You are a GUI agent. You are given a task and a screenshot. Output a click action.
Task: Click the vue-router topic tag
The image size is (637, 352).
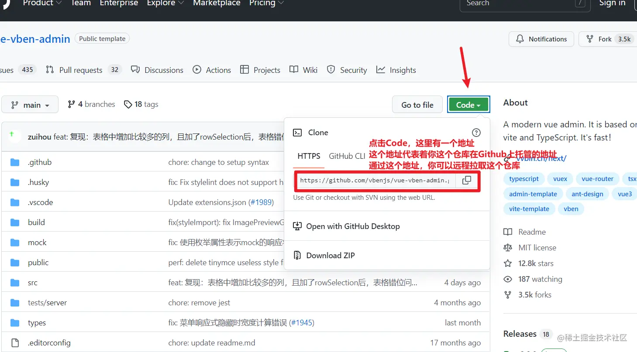(597, 179)
